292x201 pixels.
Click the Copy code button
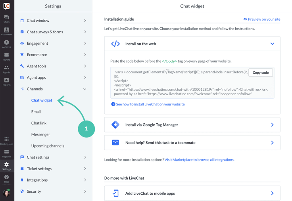[261, 73]
